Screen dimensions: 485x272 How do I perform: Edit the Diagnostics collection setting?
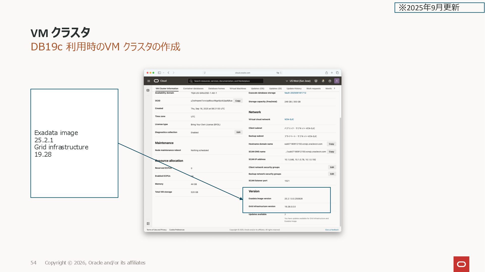point(238,132)
